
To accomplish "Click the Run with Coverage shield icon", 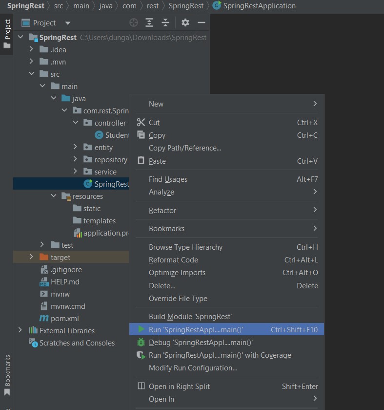I will [141, 355].
